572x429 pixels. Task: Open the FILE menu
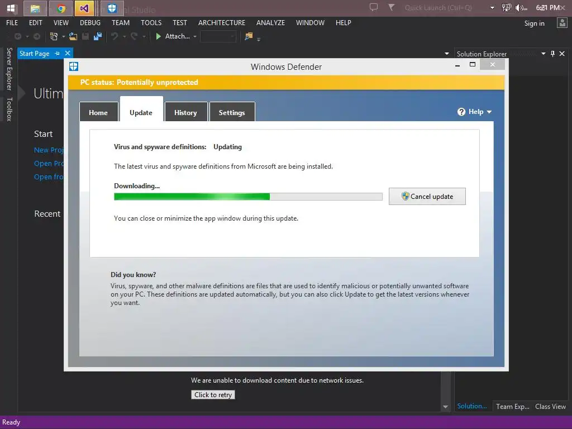tap(12, 22)
